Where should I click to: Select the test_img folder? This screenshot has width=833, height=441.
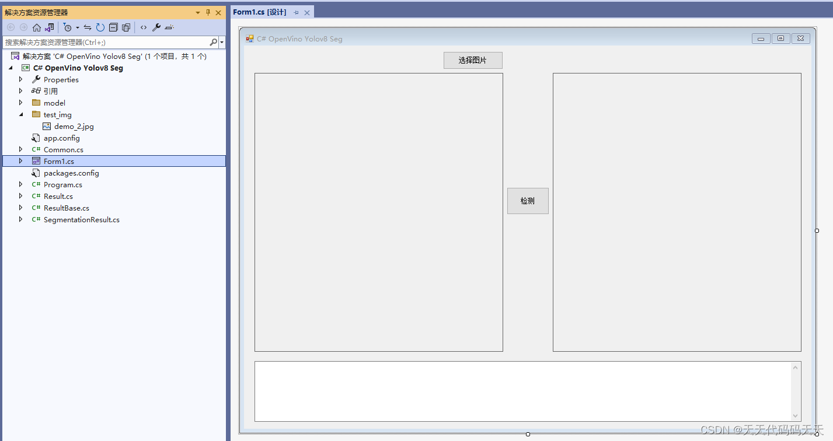[x=58, y=114]
